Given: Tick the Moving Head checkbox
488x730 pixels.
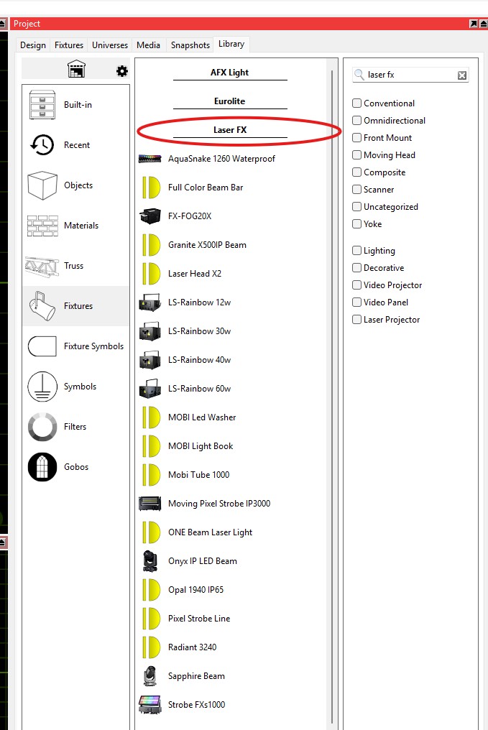Looking at the screenshot, I should (356, 155).
